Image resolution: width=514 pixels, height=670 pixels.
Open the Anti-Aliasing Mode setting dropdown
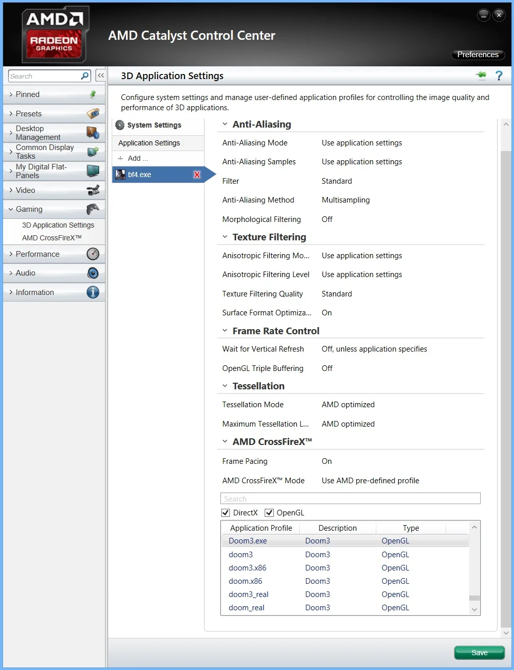point(362,143)
